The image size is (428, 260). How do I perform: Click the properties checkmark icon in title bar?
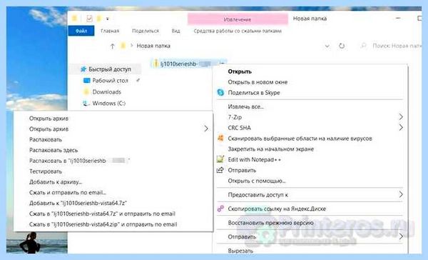point(89,19)
